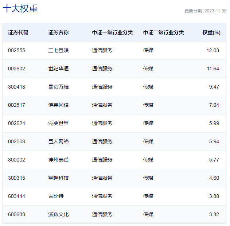Select the name 恺英网络
Screen dimensions: 230x226
(58, 105)
